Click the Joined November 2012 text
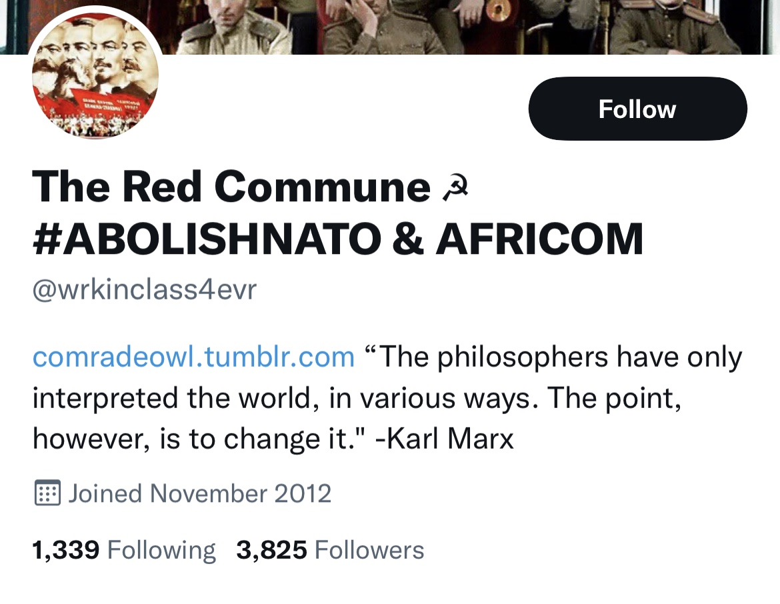Viewport: 780px width, 604px height. [x=200, y=493]
